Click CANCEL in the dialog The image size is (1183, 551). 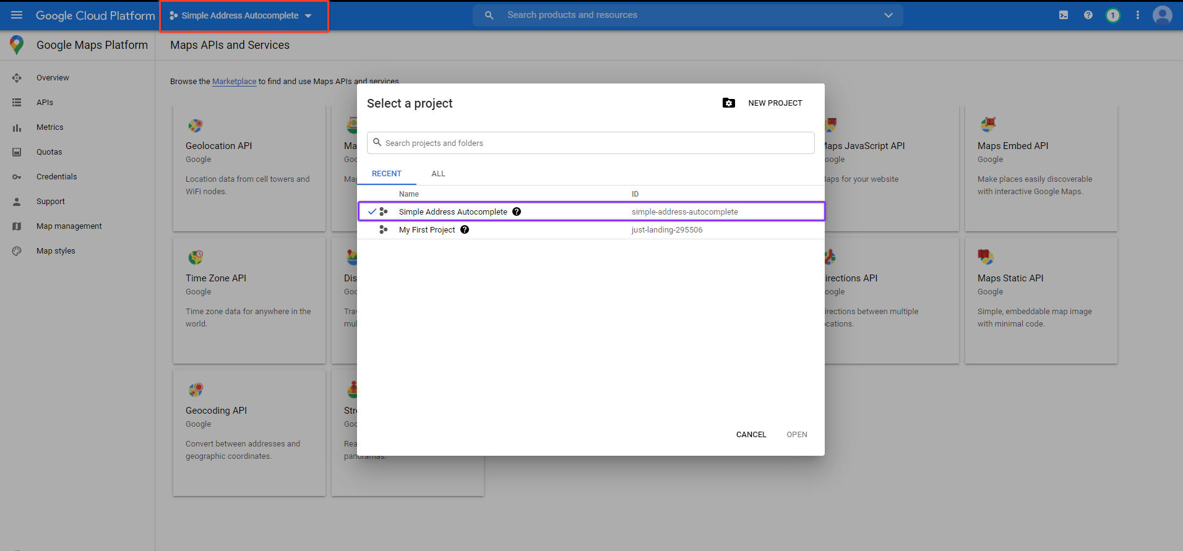point(751,435)
